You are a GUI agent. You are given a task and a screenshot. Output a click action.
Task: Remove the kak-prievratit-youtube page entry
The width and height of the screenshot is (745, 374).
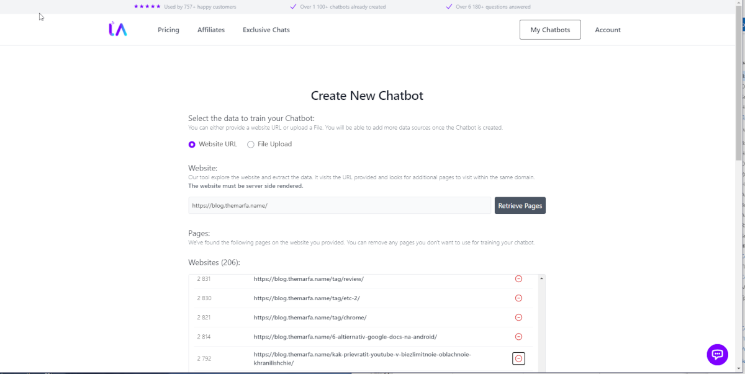(x=518, y=358)
